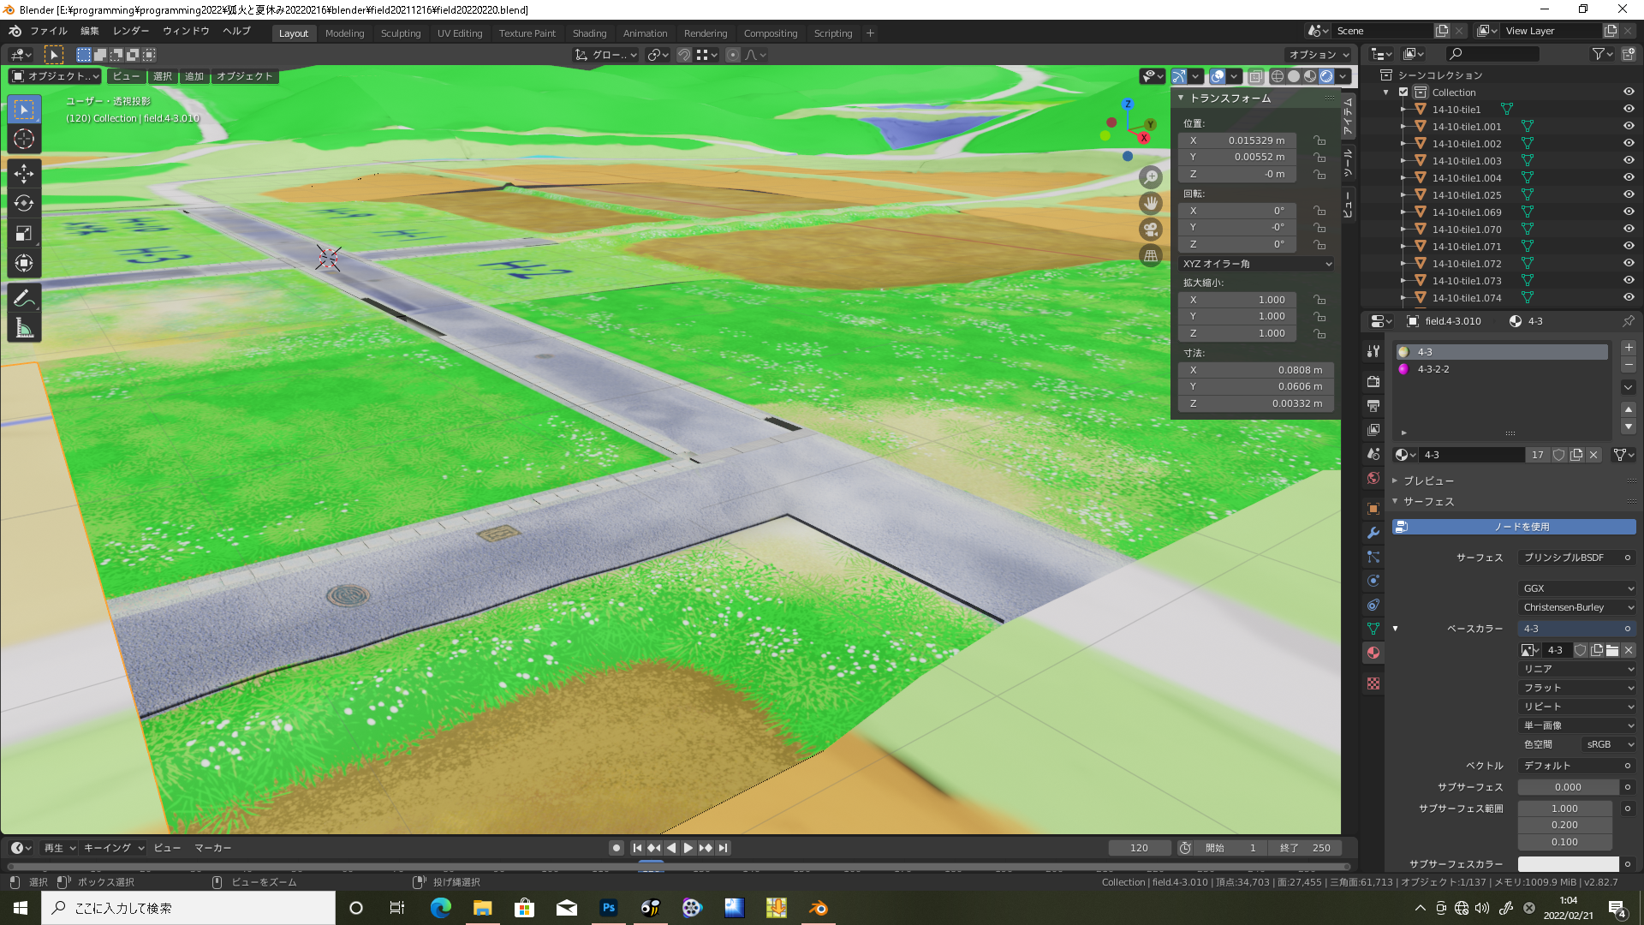Open the Material properties tab icon
This screenshot has height=925, width=1644.
[x=1373, y=653]
